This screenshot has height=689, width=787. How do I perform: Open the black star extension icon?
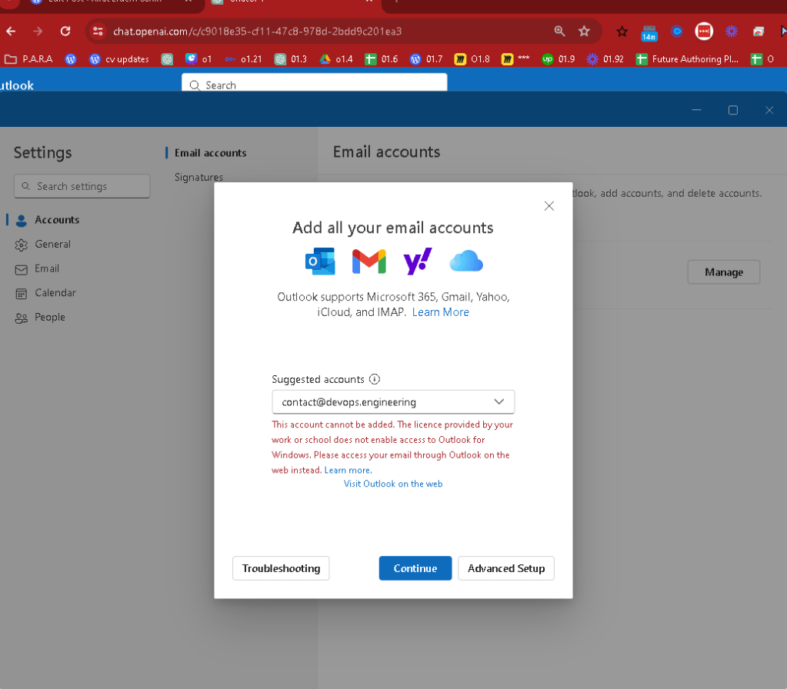[x=622, y=32]
